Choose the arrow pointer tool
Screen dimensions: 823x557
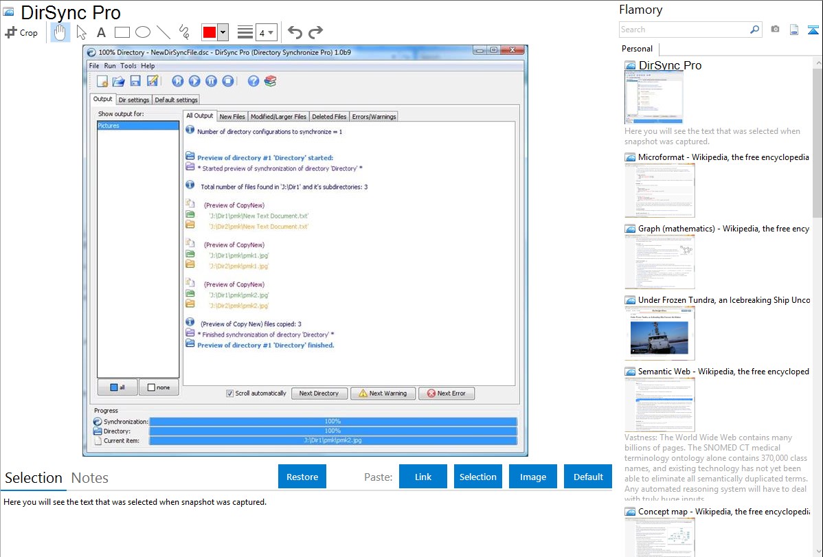tap(81, 32)
